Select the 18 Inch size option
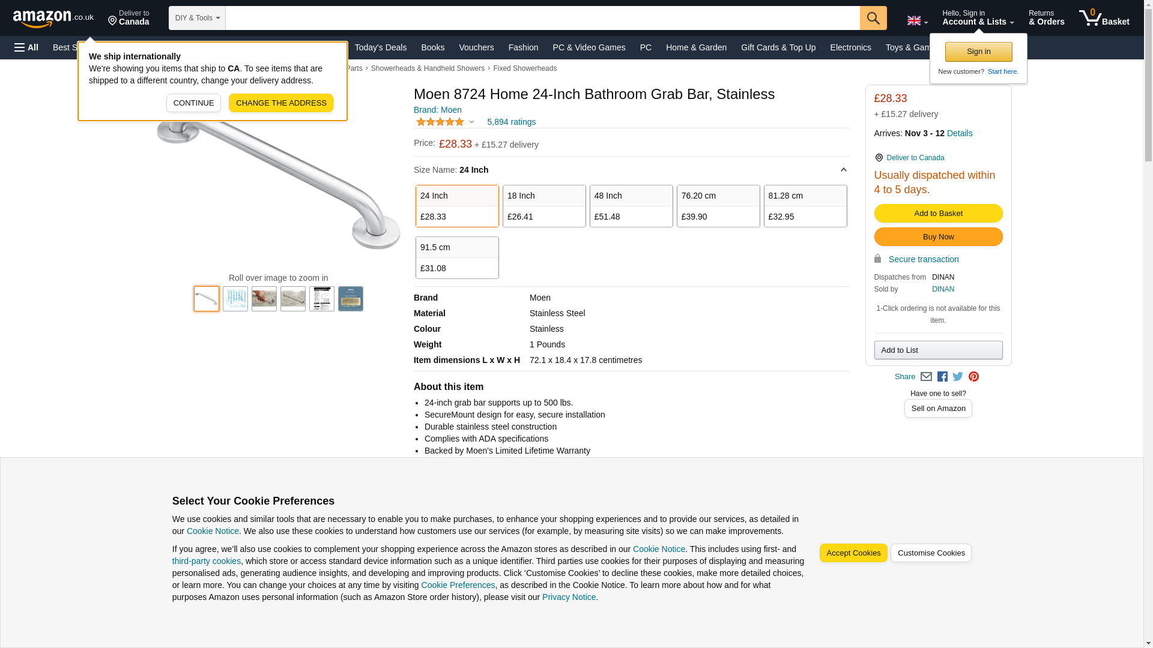 pos(543,206)
